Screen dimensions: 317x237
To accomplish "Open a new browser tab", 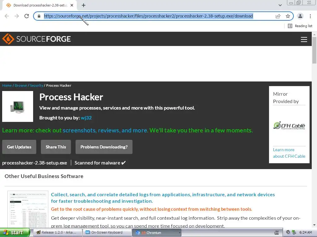I will coord(84,5).
